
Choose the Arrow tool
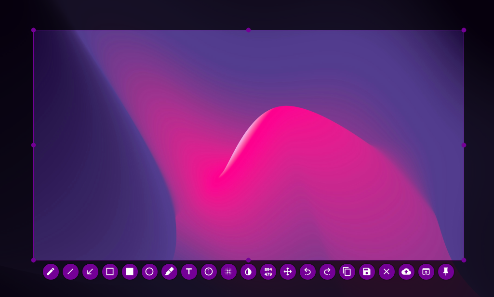pyautogui.click(x=90, y=271)
